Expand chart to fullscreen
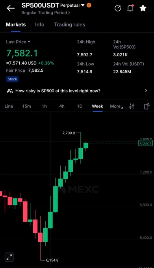 pos(9,257)
